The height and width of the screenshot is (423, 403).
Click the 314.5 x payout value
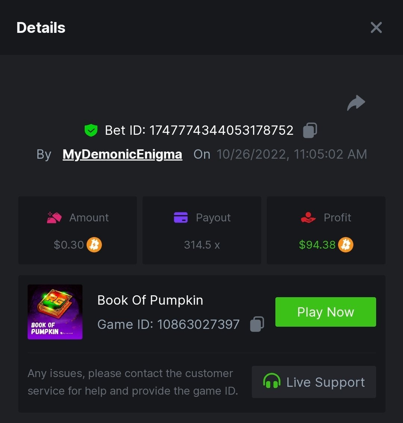pyautogui.click(x=202, y=245)
